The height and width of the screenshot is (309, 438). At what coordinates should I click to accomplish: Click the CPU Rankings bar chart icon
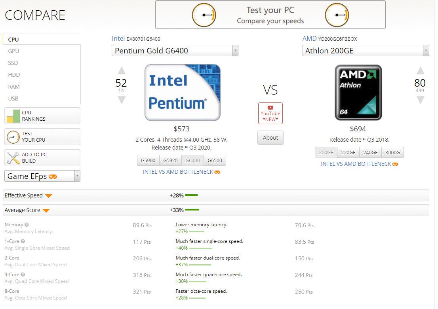point(13,116)
